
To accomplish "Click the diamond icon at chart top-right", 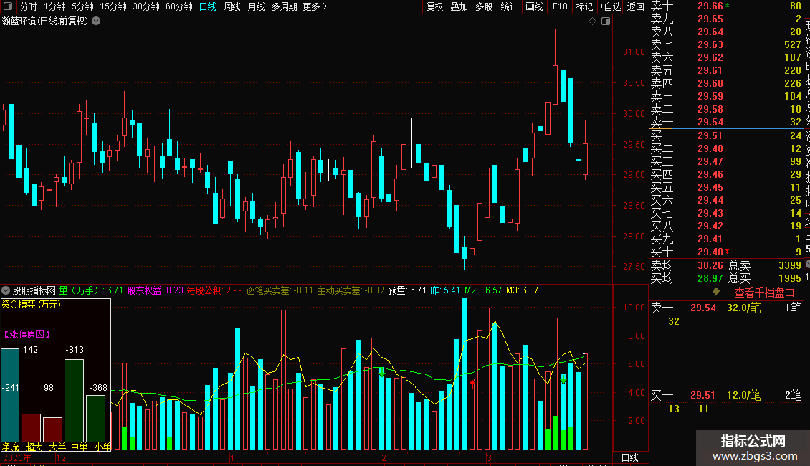I will [x=593, y=22].
